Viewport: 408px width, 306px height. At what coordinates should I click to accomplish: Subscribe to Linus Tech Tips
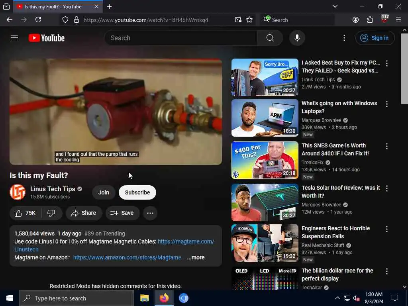(x=137, y=192)
